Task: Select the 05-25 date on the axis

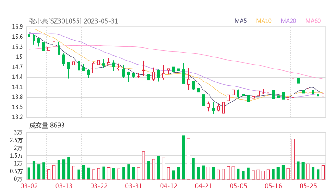Action: [x=307, y=186]
